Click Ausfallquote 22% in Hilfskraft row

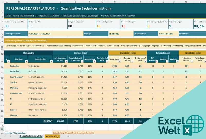(x=90, y=71)
